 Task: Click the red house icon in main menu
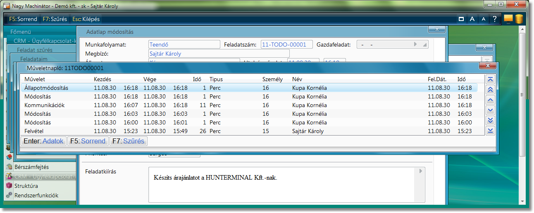click(9, 157)
